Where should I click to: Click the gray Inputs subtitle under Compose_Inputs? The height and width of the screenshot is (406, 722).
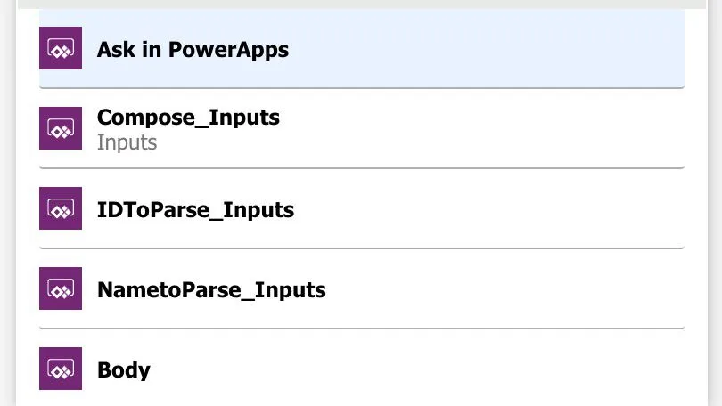(x=127, y=142)
